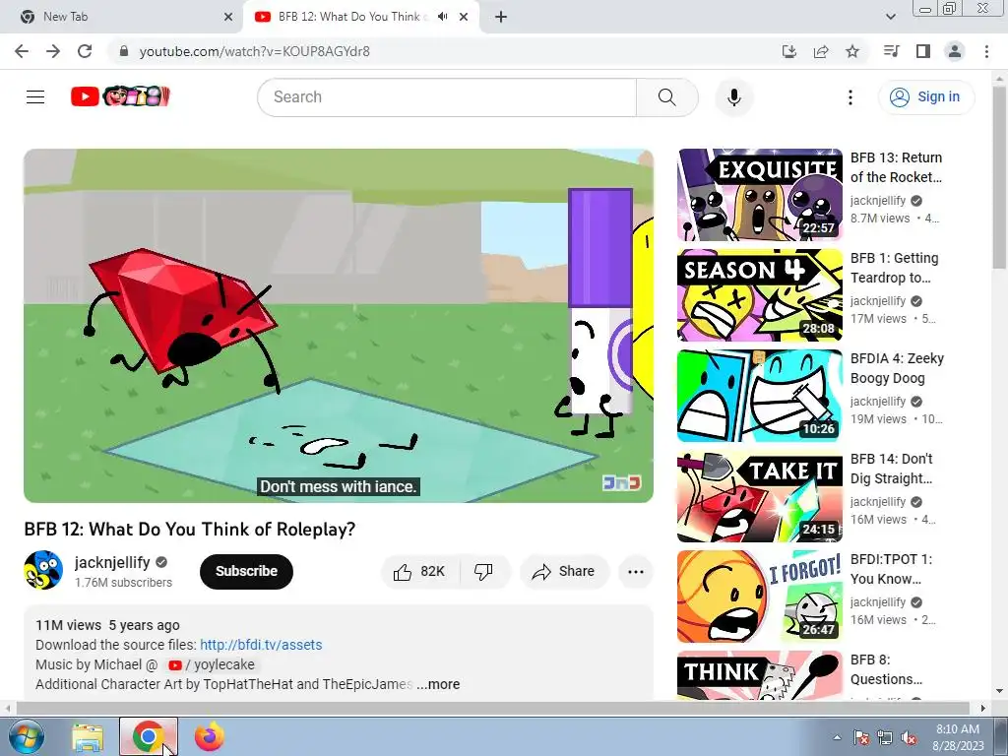1008x756 pixels.
Task: Open BFB 14 Don't Dig Straight thumbnail
Action: pyautogui.click(x=760, y=496)
